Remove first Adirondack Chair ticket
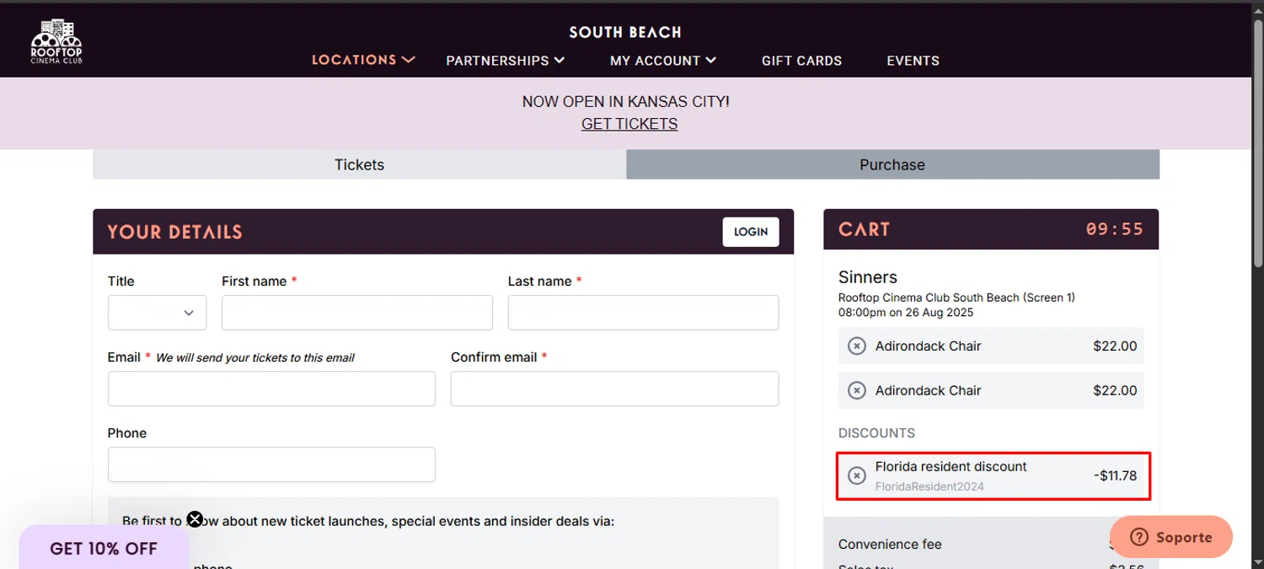The image size is (1264, 569). pos(857,346)
